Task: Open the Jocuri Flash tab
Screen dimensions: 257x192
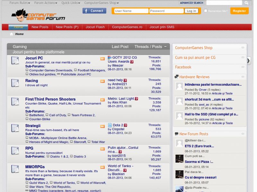Action: click(x=95, y=27)
